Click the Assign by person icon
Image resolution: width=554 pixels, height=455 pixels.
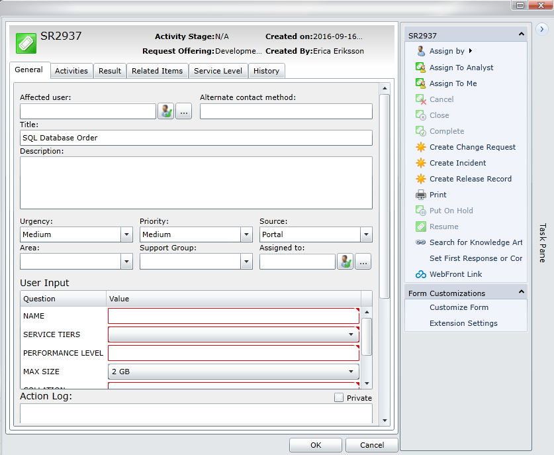421,51
